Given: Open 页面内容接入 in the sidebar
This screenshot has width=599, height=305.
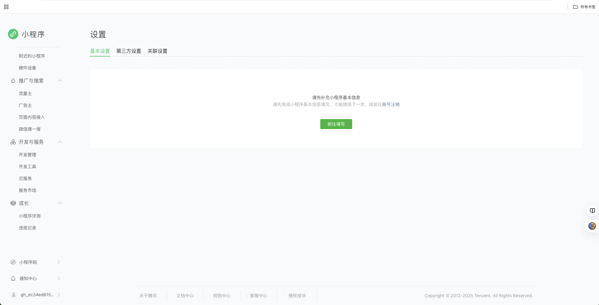Looking at the screenshot, I should click(32, 117).
